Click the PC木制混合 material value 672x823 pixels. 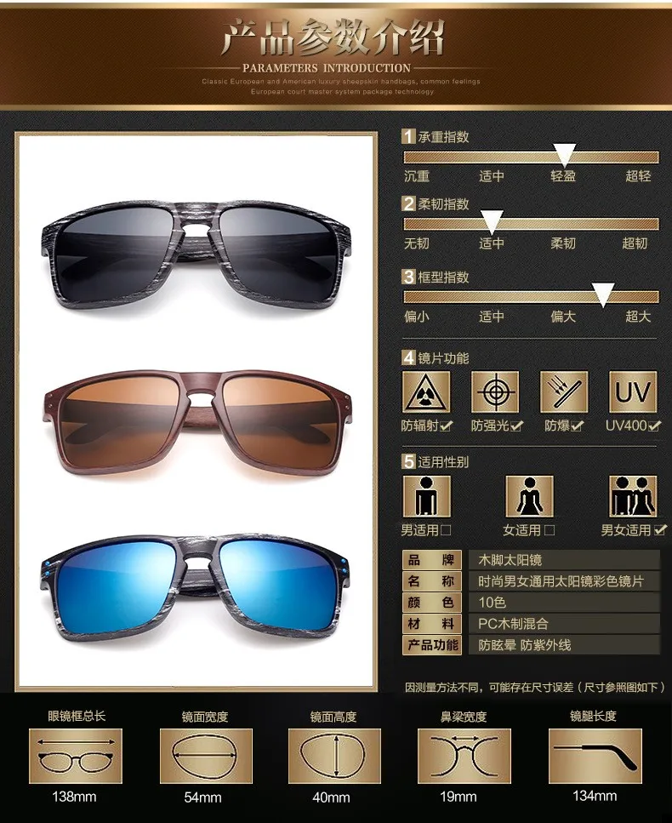click(513, 624)
